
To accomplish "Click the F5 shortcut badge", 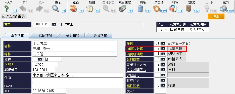I will click(x=81, y=11).
